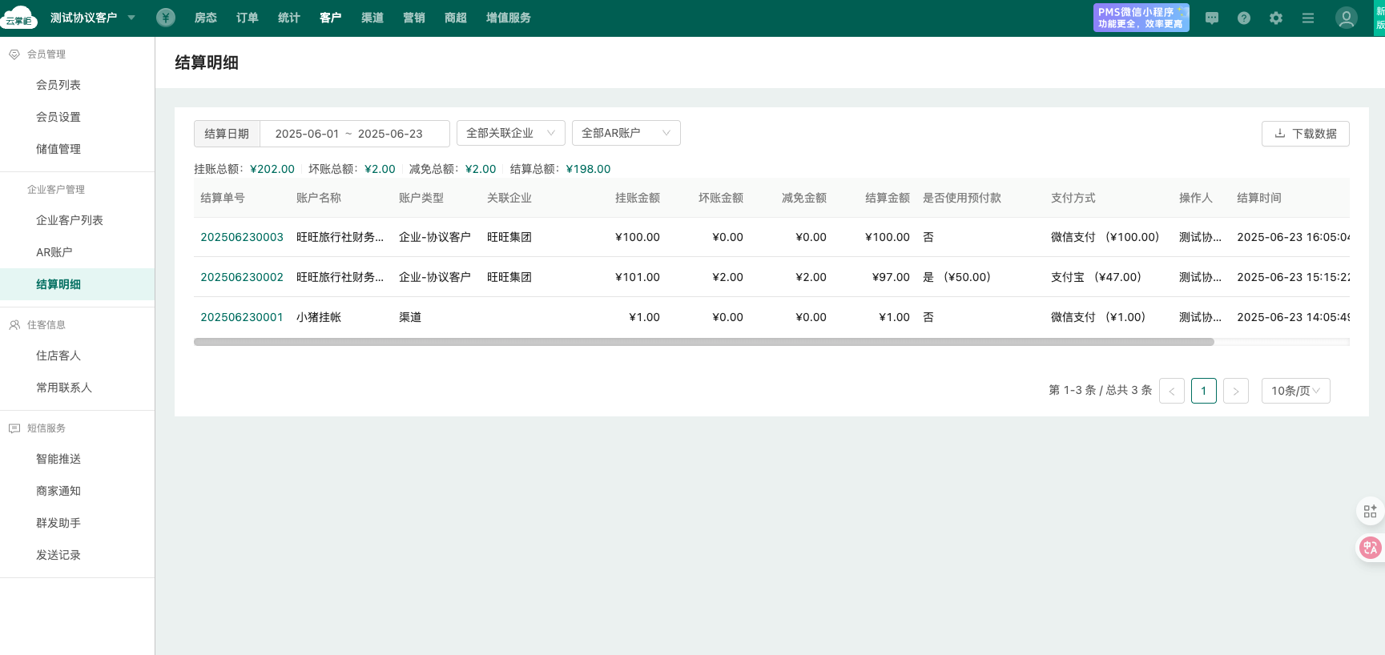Click the 结算时间 column header
This screenshot has height=655, width=1385.
click(x=1259, y=198)
